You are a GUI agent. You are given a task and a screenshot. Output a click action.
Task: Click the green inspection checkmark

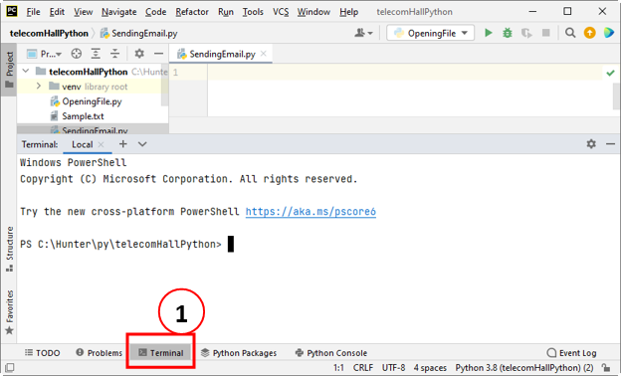click(610, 73)
